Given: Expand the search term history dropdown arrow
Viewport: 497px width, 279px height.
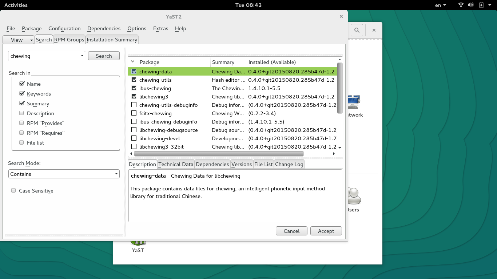Looking at the screenshot, I should click(x=82, y=56).
